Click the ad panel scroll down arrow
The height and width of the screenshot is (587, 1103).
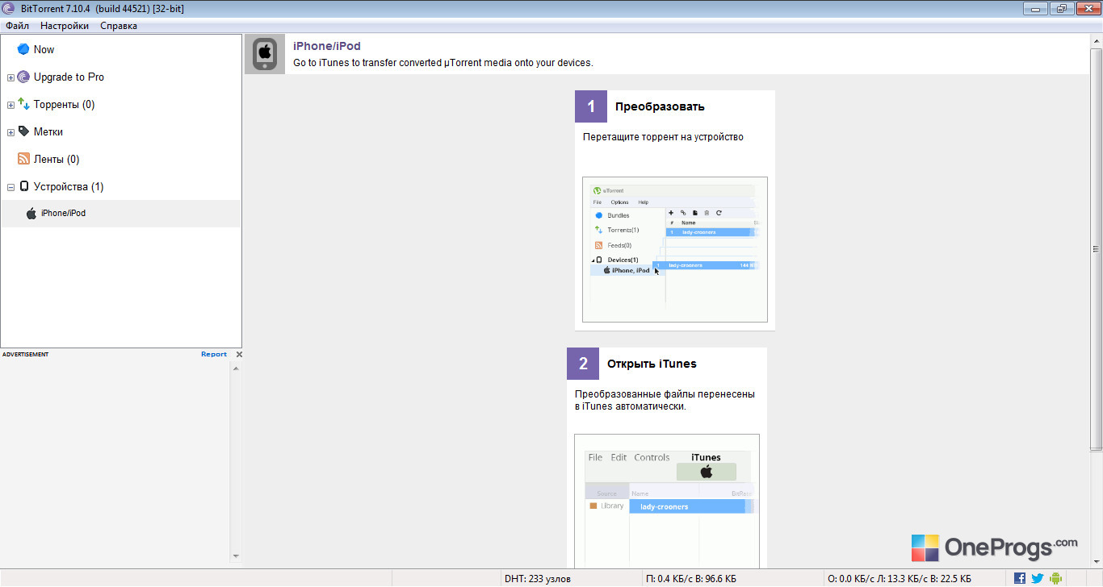(x=236, y=556)
